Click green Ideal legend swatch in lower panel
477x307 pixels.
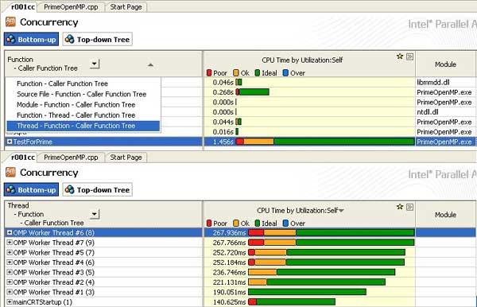258,223
